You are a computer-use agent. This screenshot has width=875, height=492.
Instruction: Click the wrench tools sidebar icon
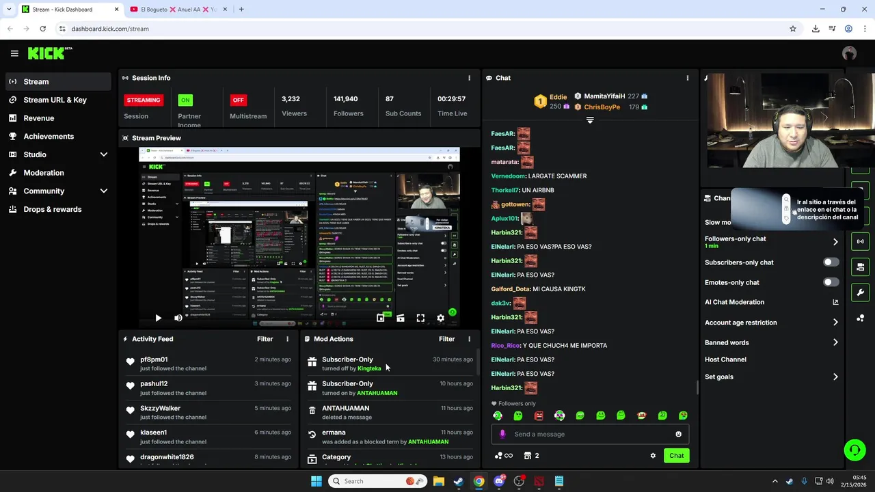[x=860, y=292]
